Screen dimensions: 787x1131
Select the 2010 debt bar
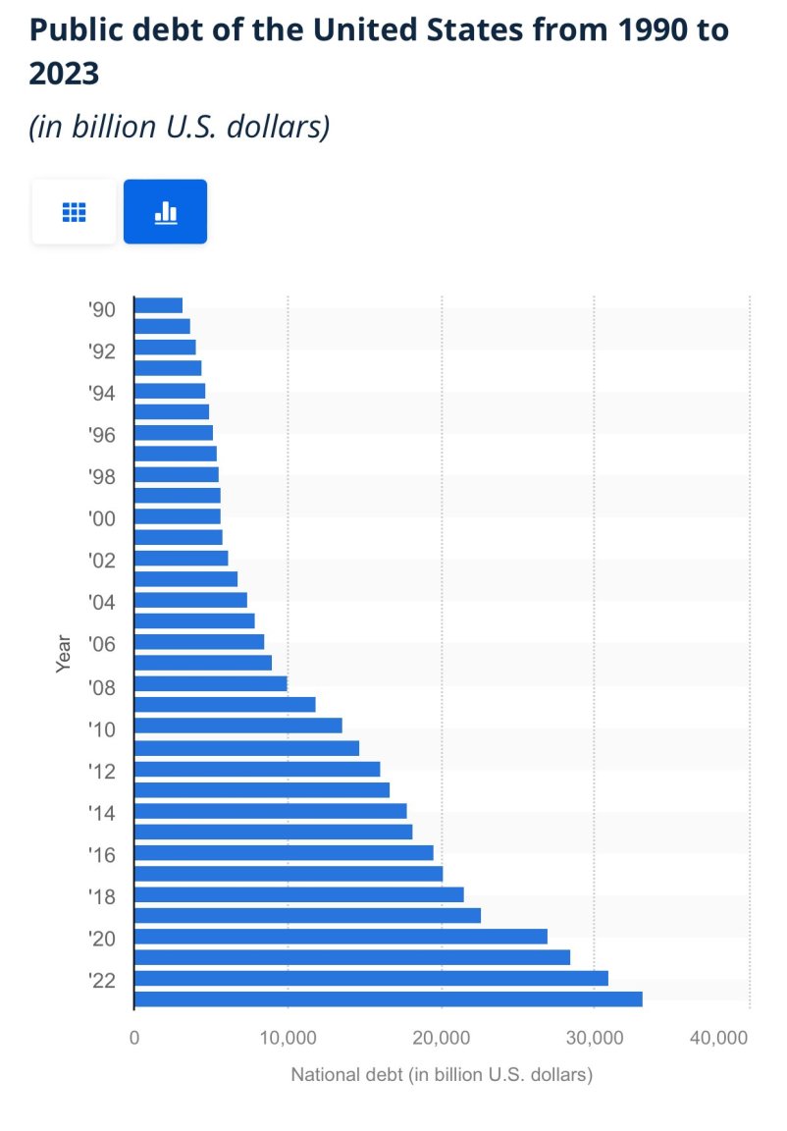click(x=237, y=726)
